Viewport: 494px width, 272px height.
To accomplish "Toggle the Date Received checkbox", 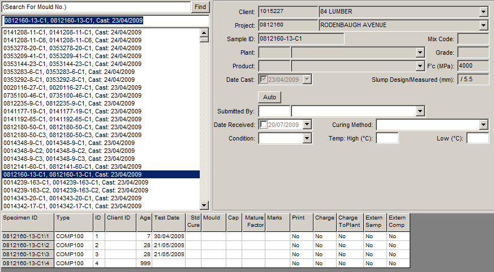I will point(263,124).
